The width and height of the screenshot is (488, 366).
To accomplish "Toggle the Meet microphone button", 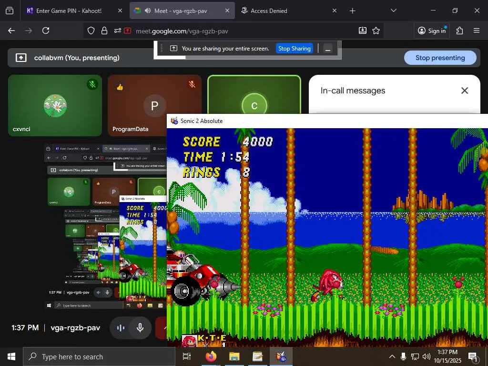I will click(x=140, y=328).
